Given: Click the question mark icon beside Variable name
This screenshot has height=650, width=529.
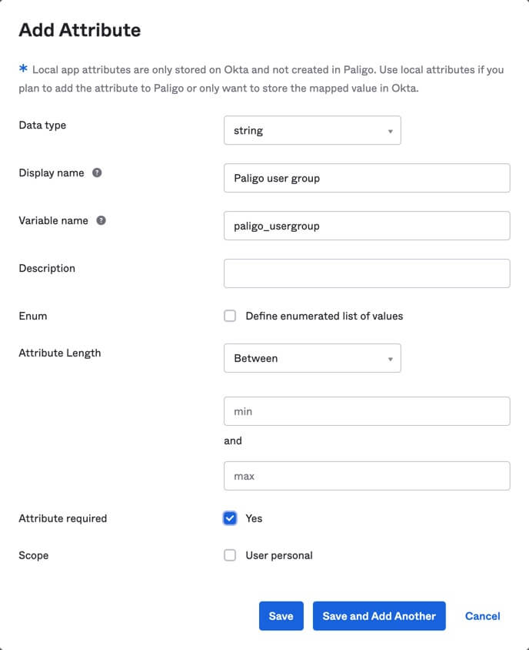Looking at the screenshot, I should point(101,221).
